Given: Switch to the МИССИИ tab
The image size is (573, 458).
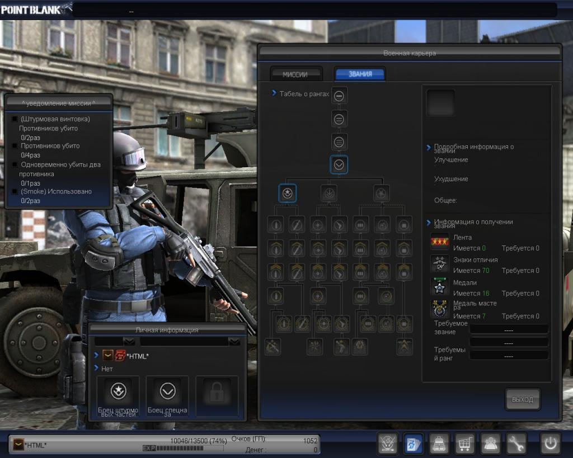Looking at the screenshot, I should pos(295,74).
